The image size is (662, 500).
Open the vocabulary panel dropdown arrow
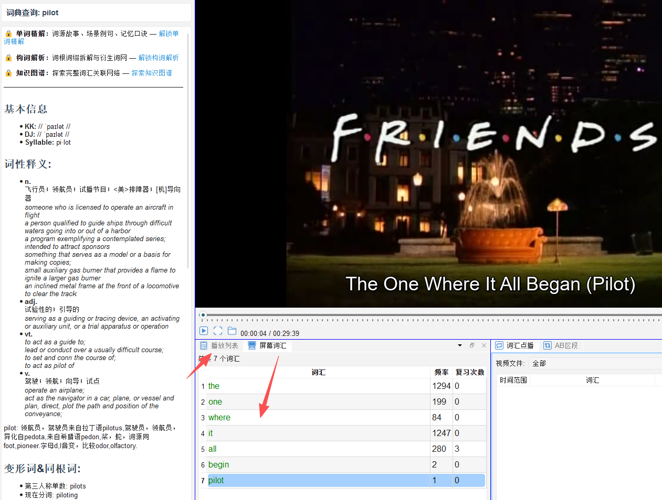(x=460, y=345)
